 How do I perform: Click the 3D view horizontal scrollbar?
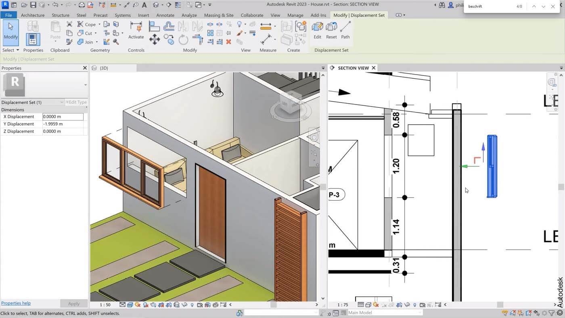tap(274, 305)
